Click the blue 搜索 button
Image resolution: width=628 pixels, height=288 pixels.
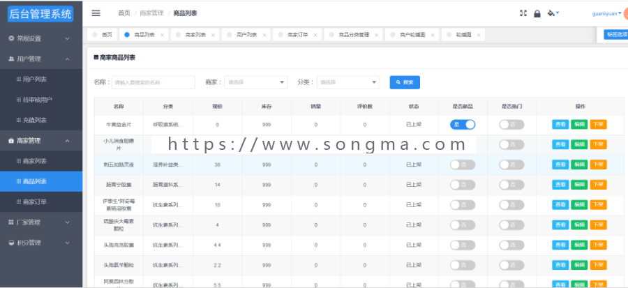click(x=405, y=82)
